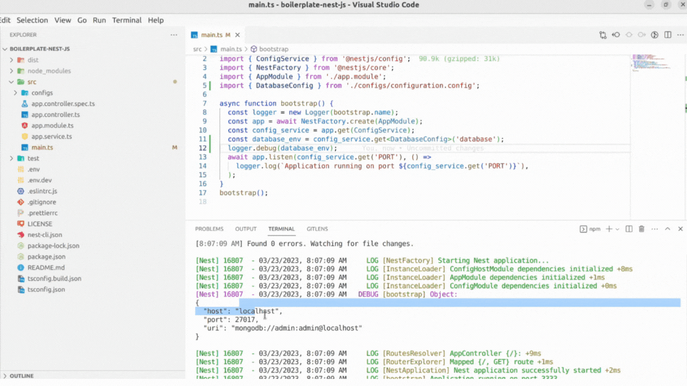Viewport: 687px width, 386px height.
Task: Open the LICENSE file
Action: (39, 223)
